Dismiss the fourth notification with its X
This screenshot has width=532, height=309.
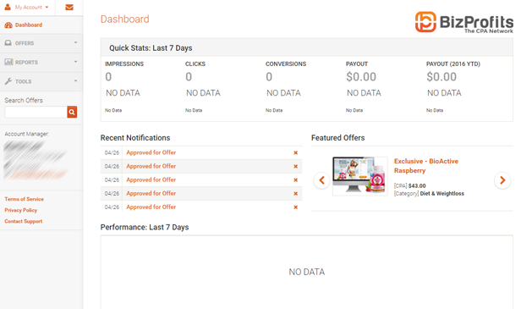coord(295,194)
